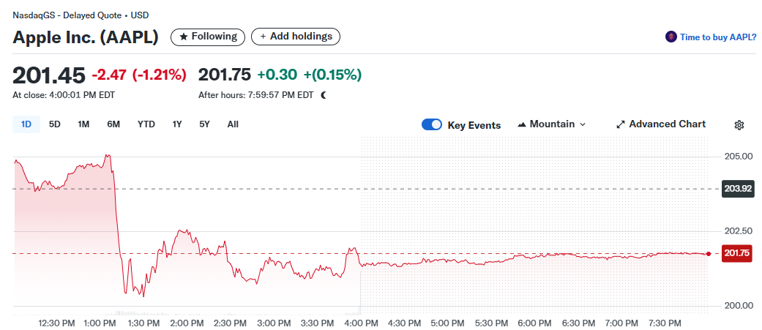Click the plus icon in Add holdings
This screenshot has height=330, width=762.
tap(264, 37)
